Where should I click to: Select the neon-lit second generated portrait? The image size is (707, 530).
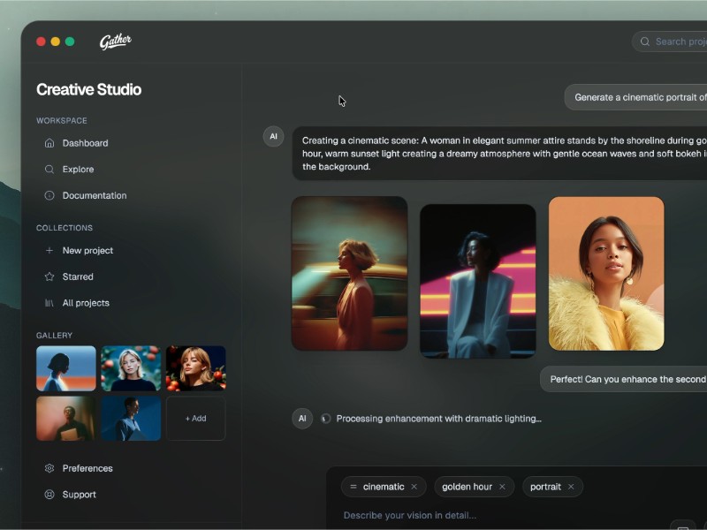pyautogui.click(x=477, y=275)
